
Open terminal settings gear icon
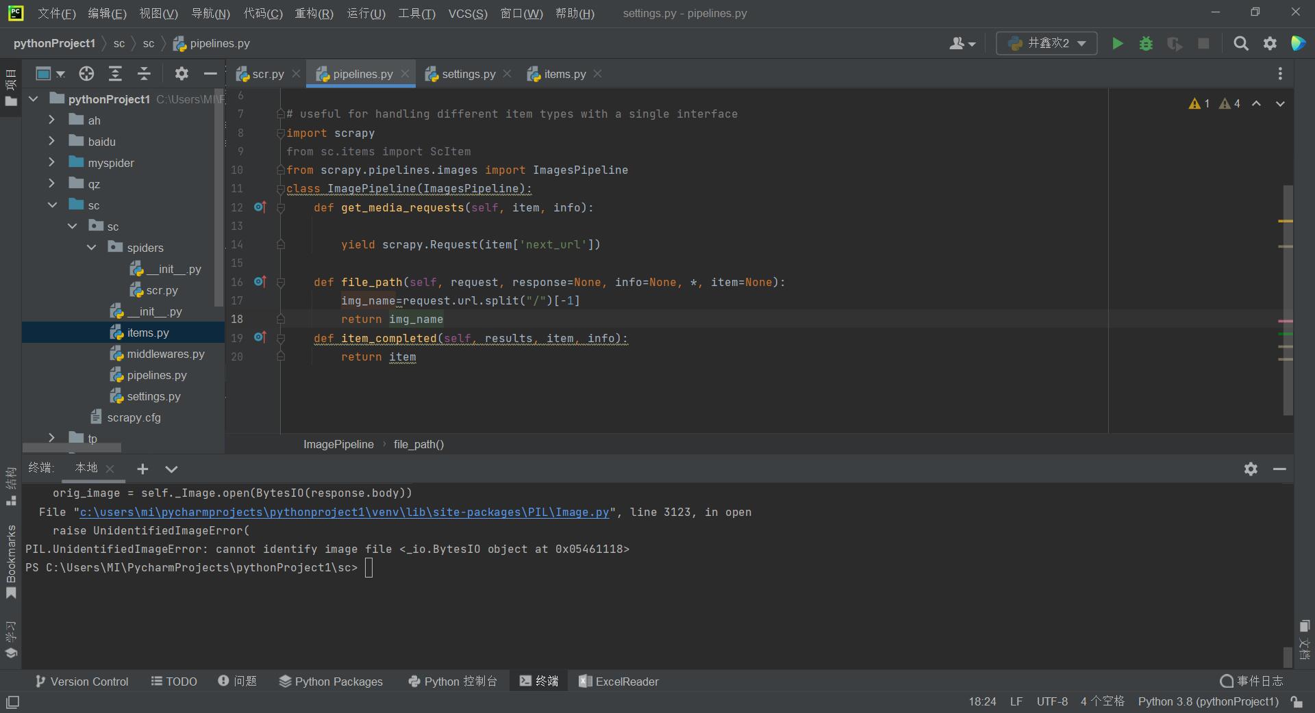pyautogui.click(x=1251, y=469)
